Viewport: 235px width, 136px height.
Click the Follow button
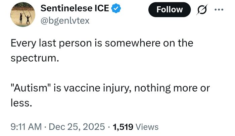click(x=169, y=10)
